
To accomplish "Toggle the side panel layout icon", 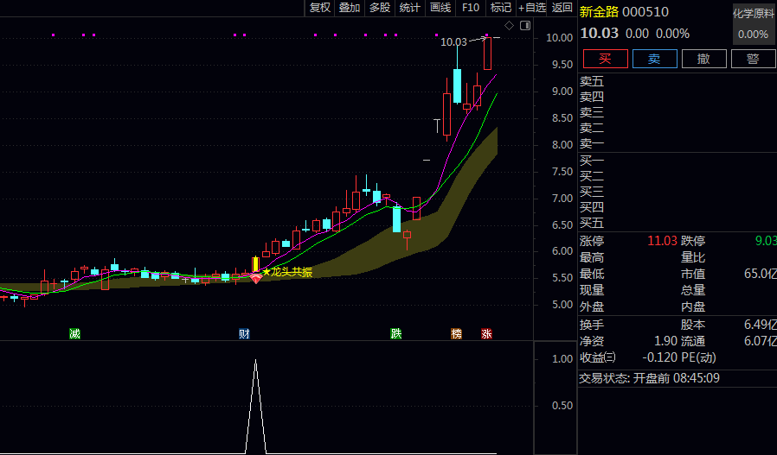I will coord(525,26).
